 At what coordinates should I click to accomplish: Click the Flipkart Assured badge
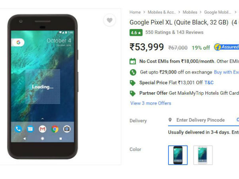227,47
